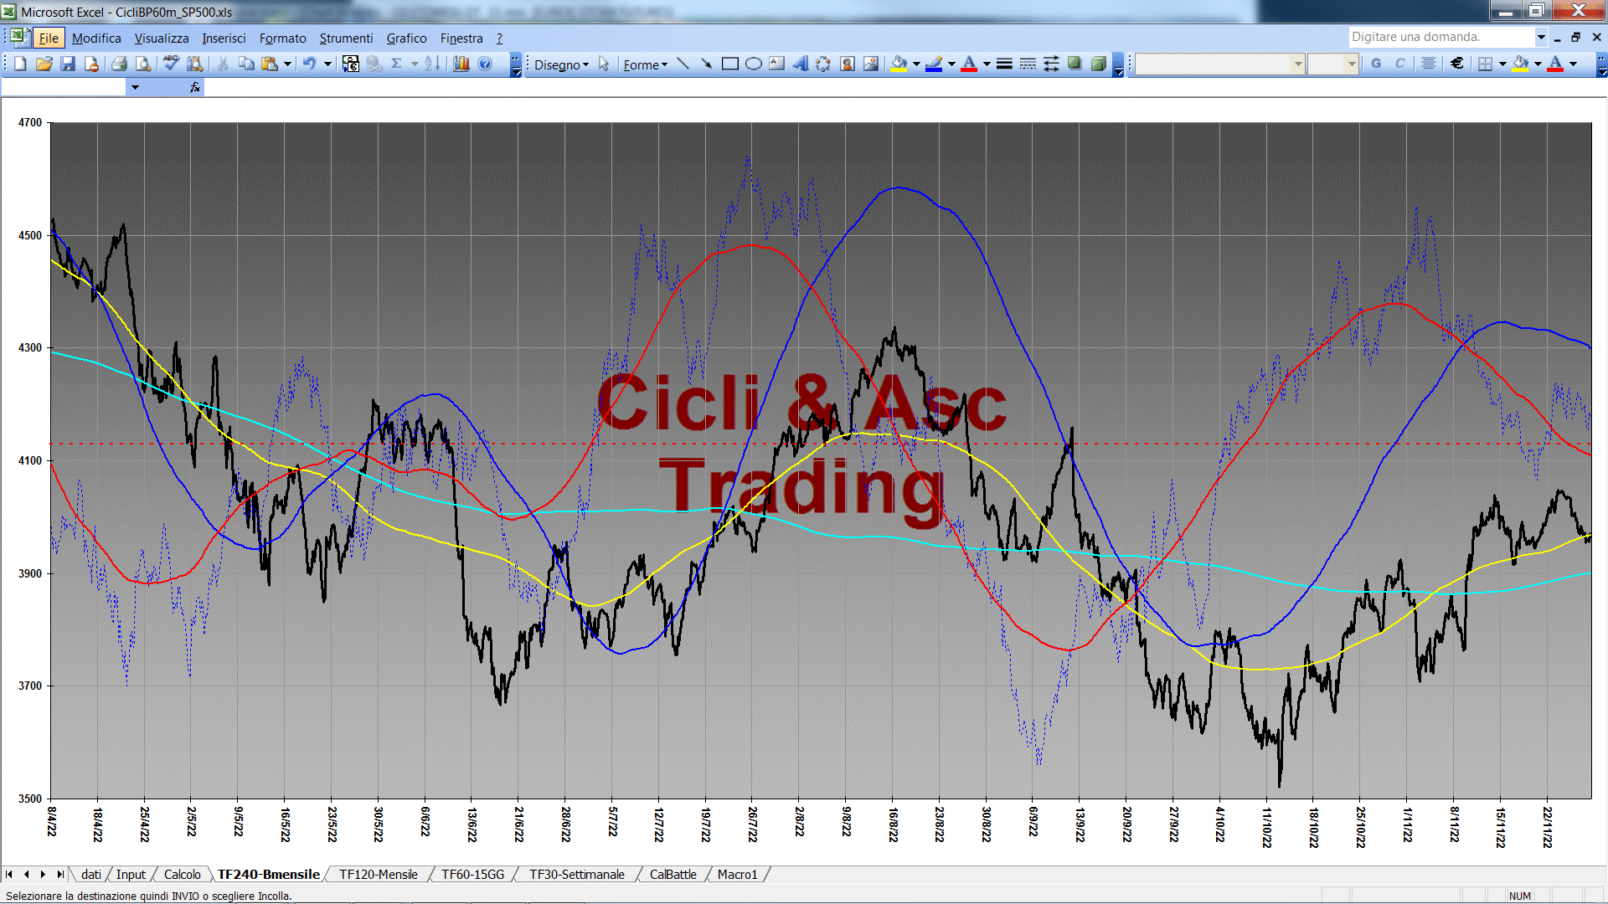Expand the Borders dropdown arrow

[x=1502, y=64]
